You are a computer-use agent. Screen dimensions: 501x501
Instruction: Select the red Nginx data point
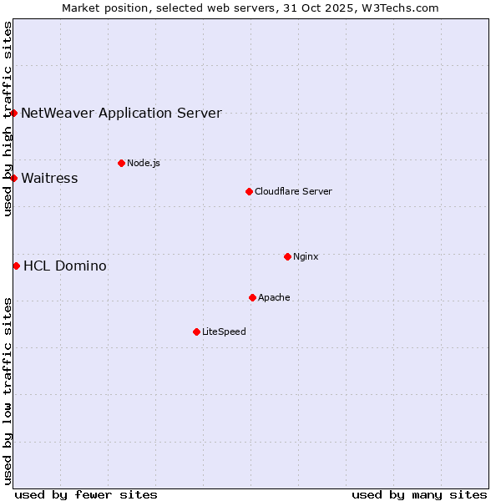[287, 256]
